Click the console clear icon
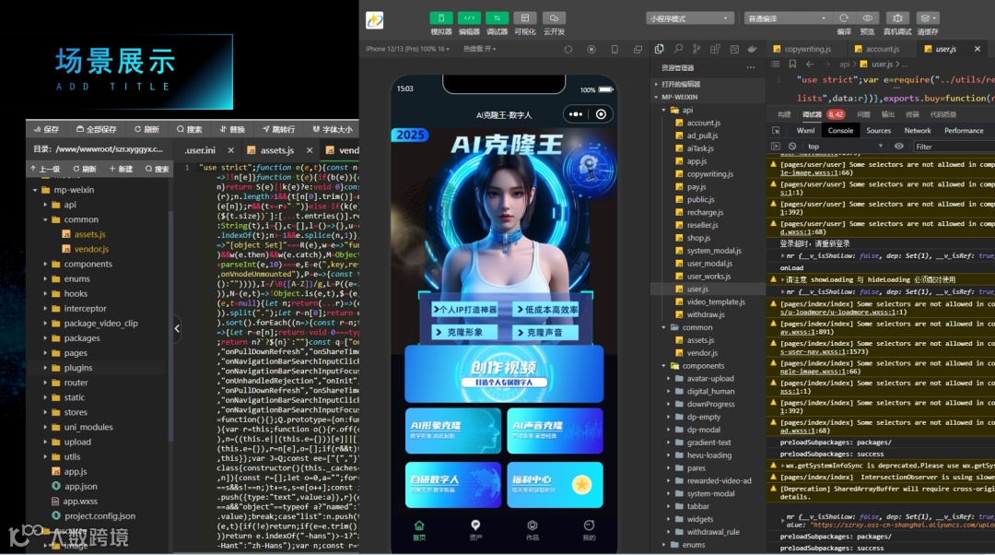This screenshot has height=555, width=995. (792, 146)
